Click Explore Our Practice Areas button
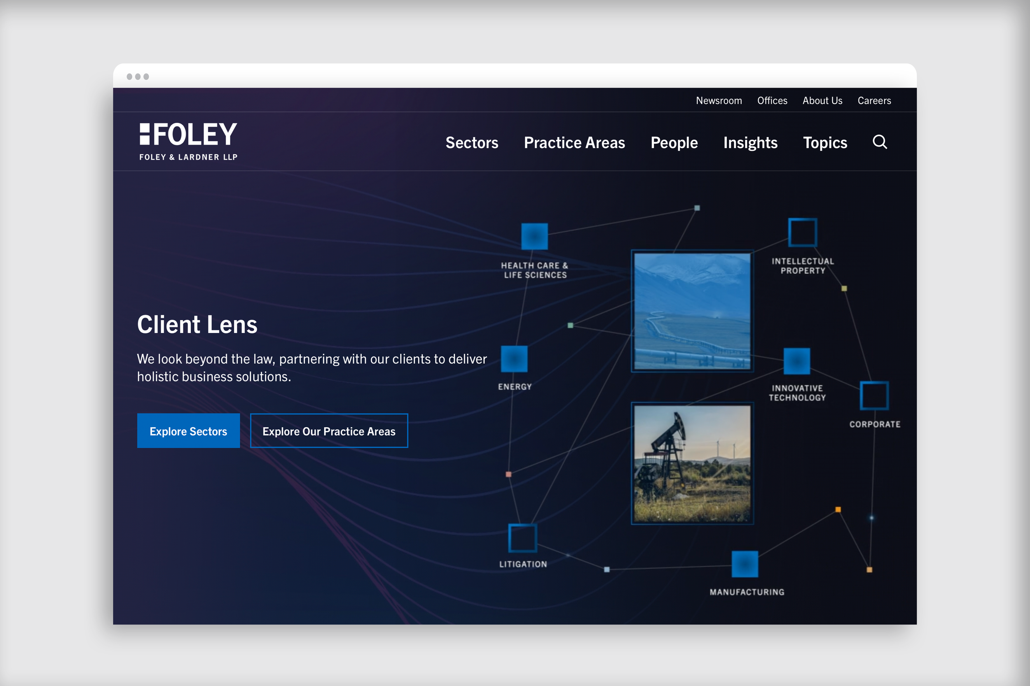The height and width of the screenshot is (686, 1030). [x=329, y=431]
